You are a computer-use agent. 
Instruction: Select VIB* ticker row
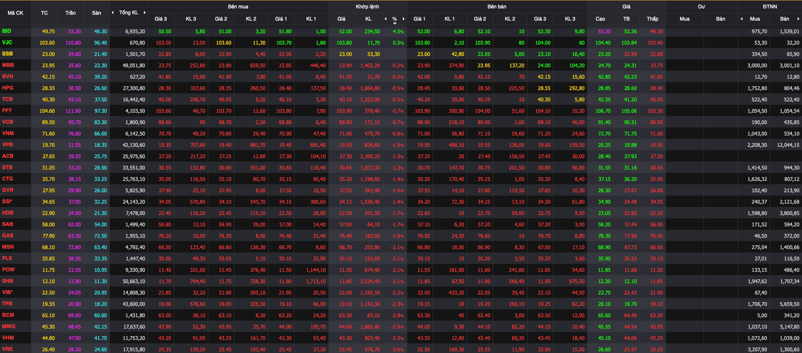(7, 292)
